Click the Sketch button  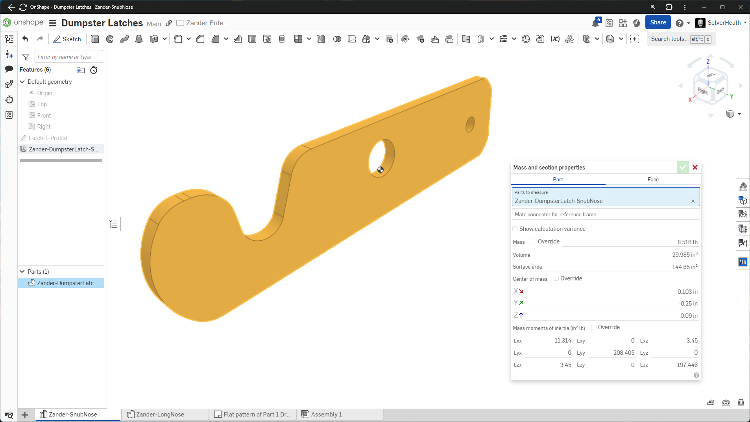[x=67, y=39]
